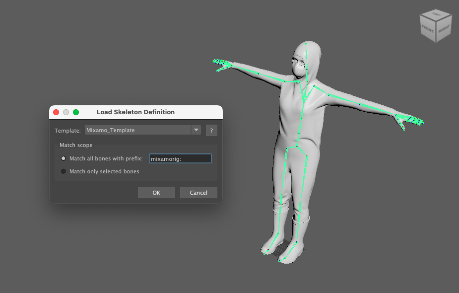Select the character's head joint in viewport
Image resolution: width=459 pixels, height=293 pixels.
[x=307, y=69]
